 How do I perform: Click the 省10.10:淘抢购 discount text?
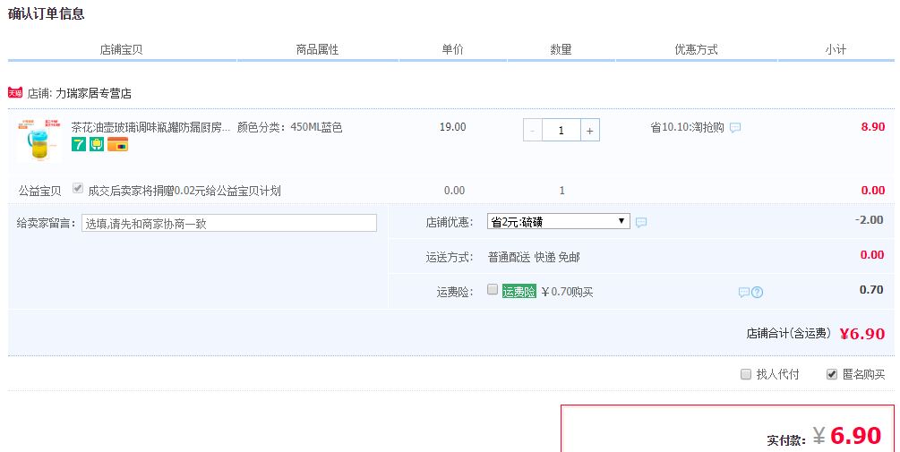click(x=687, y=127)
